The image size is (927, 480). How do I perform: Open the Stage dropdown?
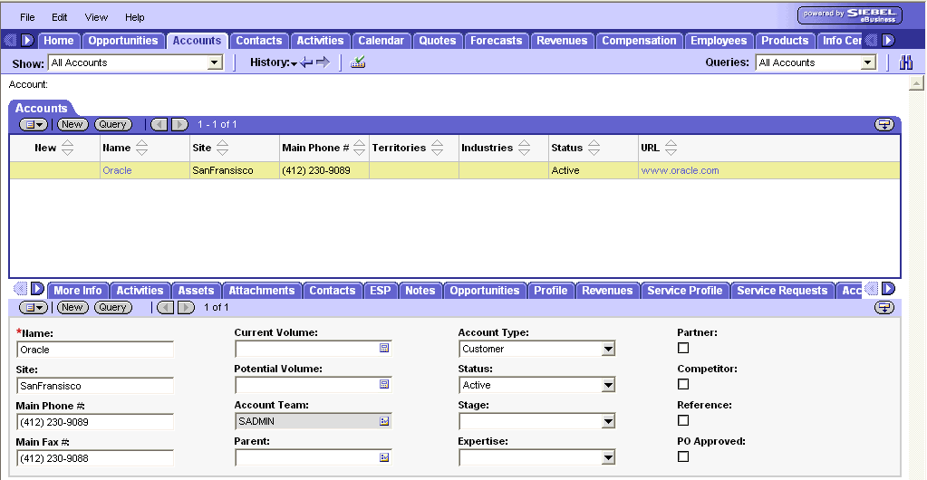tap(608, 421)
